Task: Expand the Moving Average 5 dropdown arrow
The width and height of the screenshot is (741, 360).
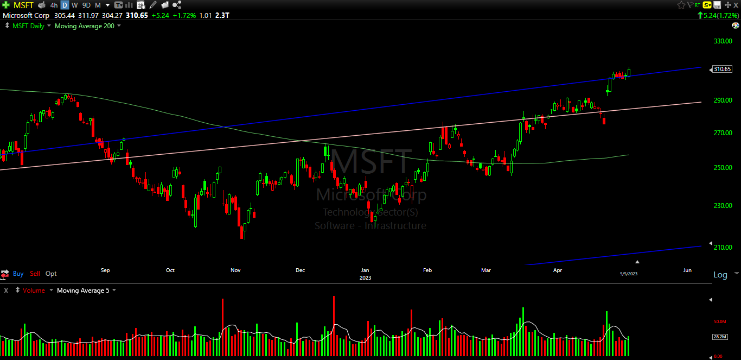Action: [x=114, y=290]
